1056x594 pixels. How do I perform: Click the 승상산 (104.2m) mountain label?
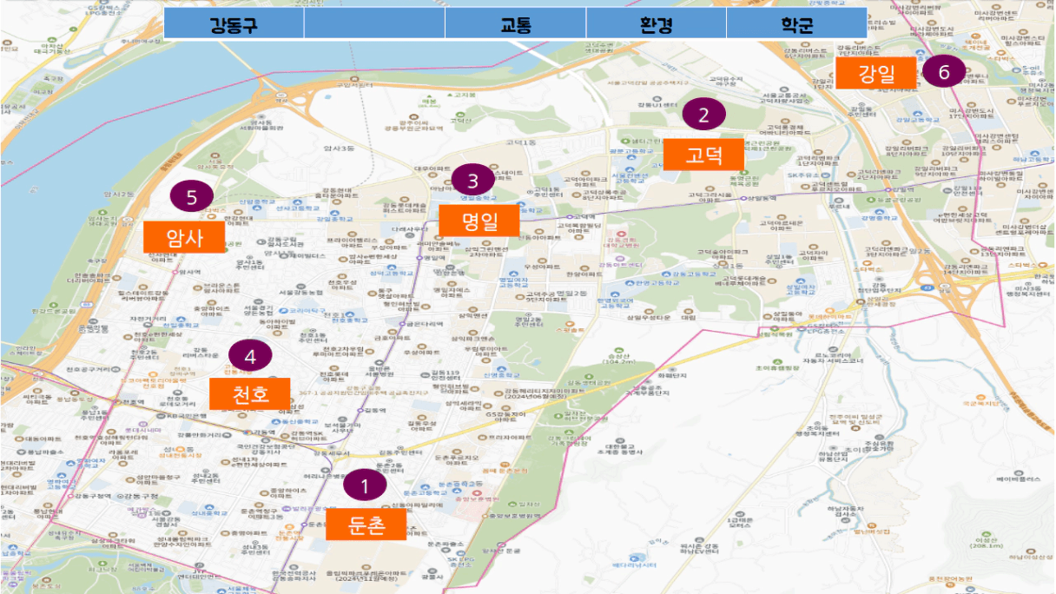618,358
